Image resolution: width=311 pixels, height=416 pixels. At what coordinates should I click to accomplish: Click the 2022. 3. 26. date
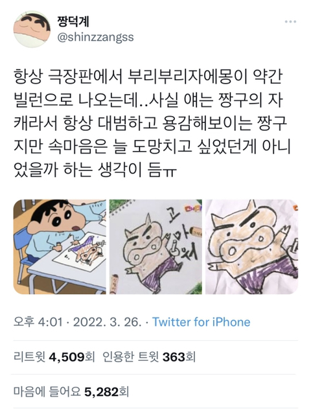[x=107, y=322]
